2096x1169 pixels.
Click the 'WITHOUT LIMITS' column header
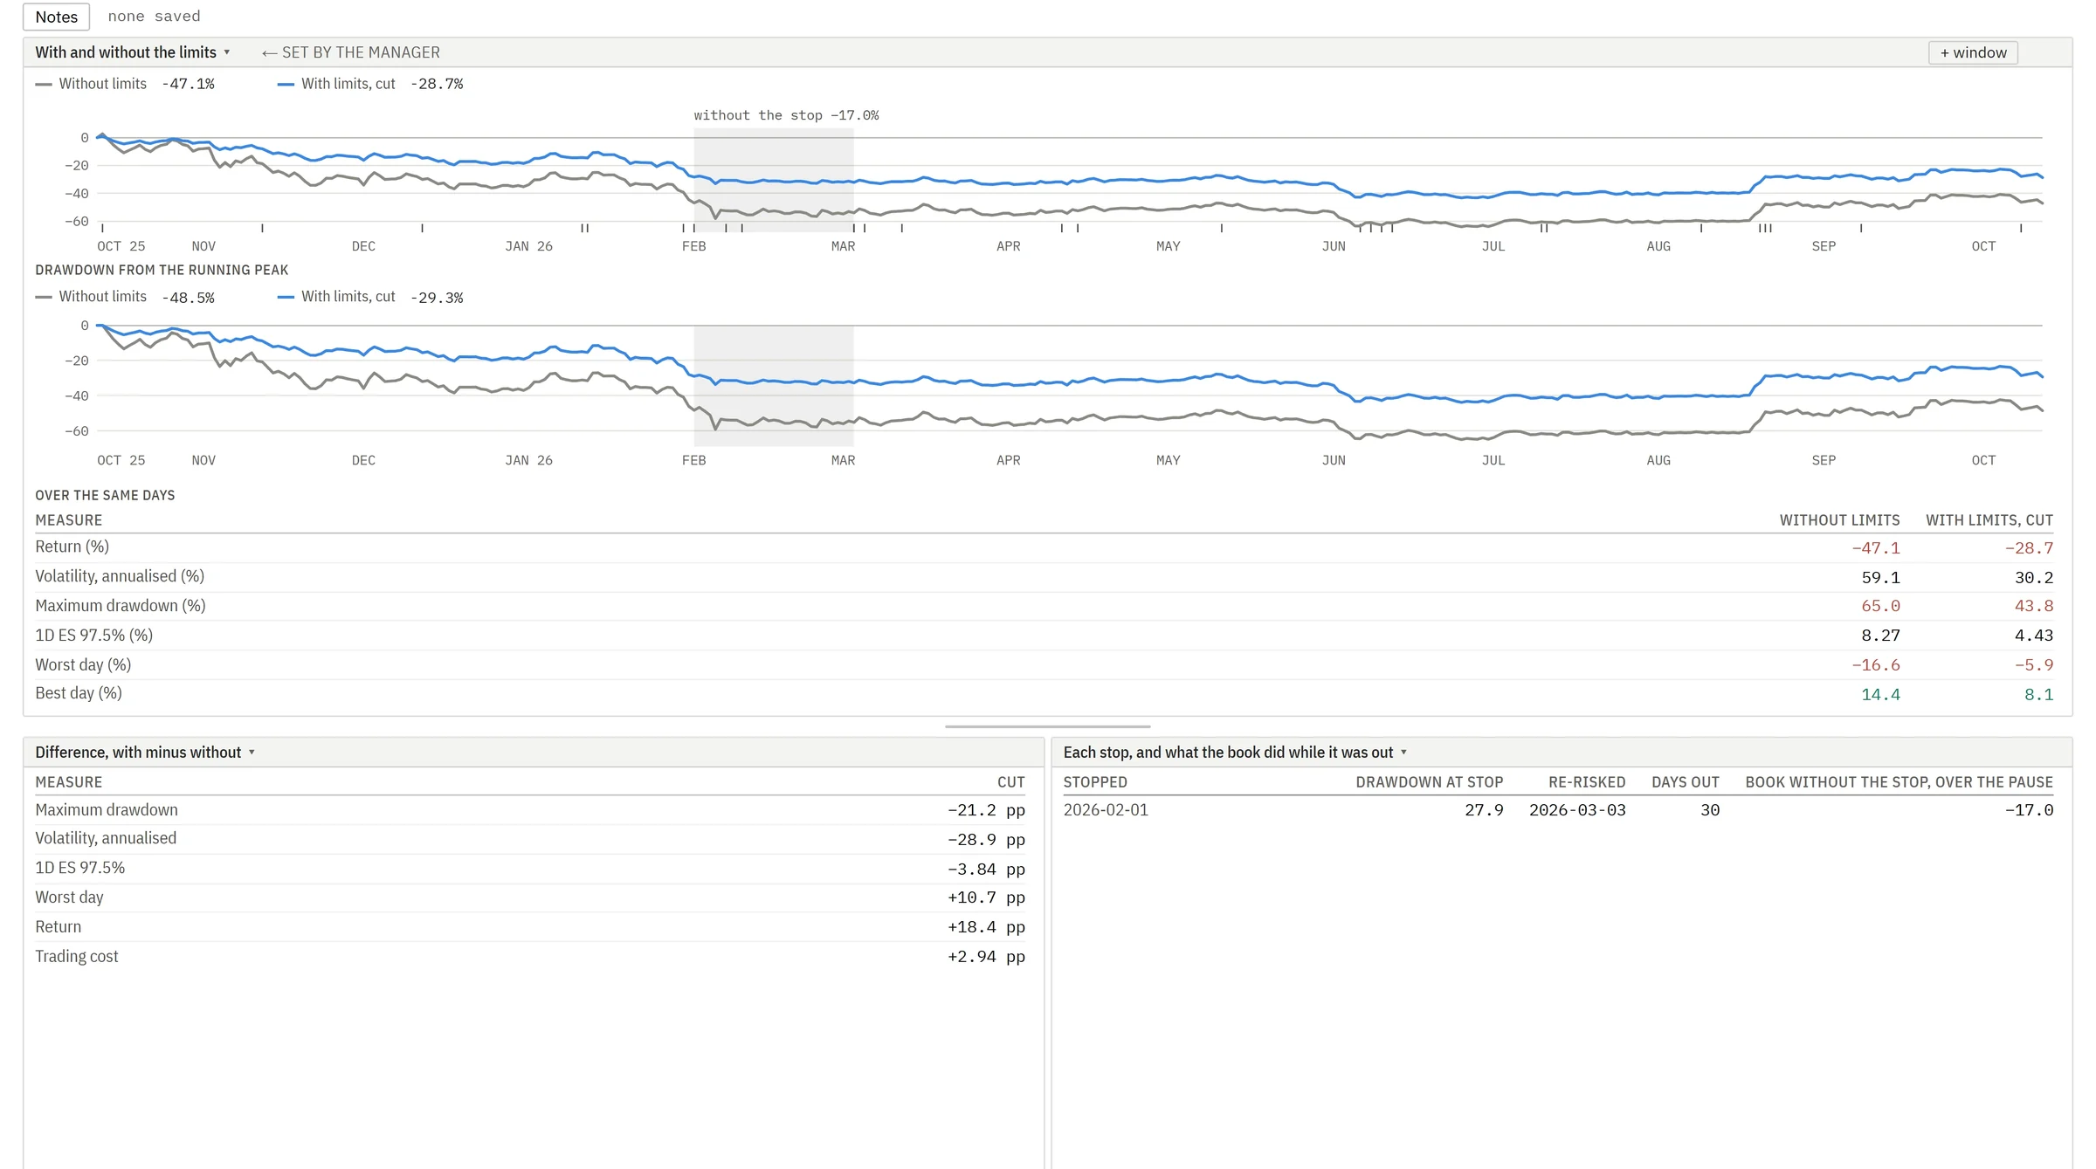pyautogui.click(x=1839, y=520)
